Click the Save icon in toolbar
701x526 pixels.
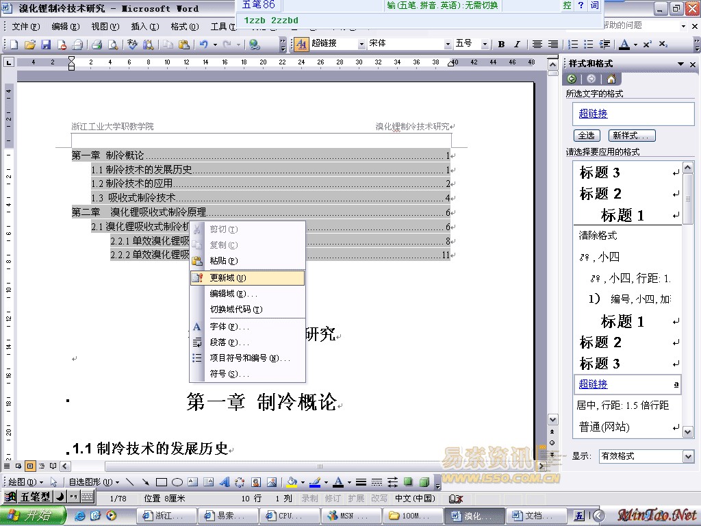click(46, 45)
